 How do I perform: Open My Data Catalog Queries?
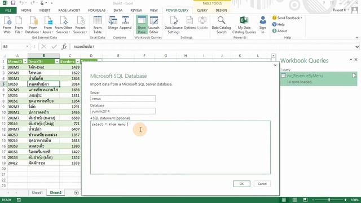tap(244, 25)
